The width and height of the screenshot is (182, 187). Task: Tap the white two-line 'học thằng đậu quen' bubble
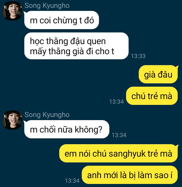[x=76, y=46]
